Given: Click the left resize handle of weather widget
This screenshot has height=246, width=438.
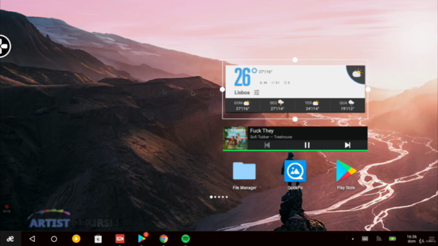Looking at the screenshot, I should (x=222, y=90).
